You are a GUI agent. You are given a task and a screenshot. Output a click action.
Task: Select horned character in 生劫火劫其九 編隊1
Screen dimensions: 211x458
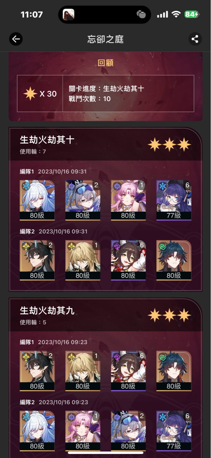(x=37, y=371)
